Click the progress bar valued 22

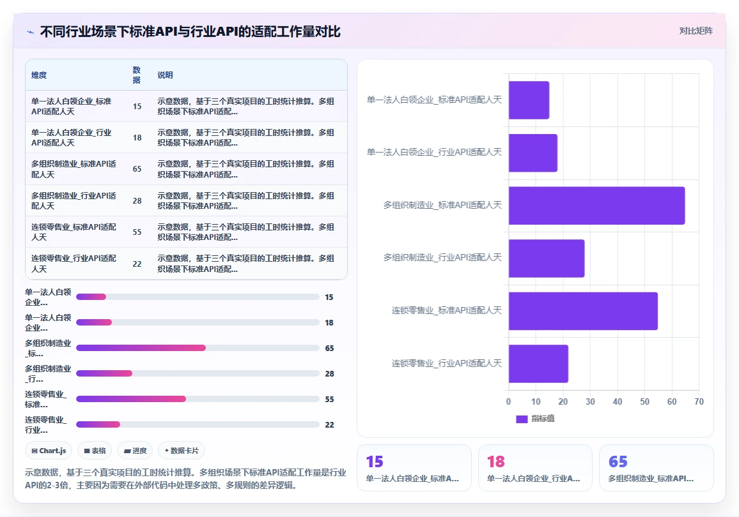[x=198, y=424]
